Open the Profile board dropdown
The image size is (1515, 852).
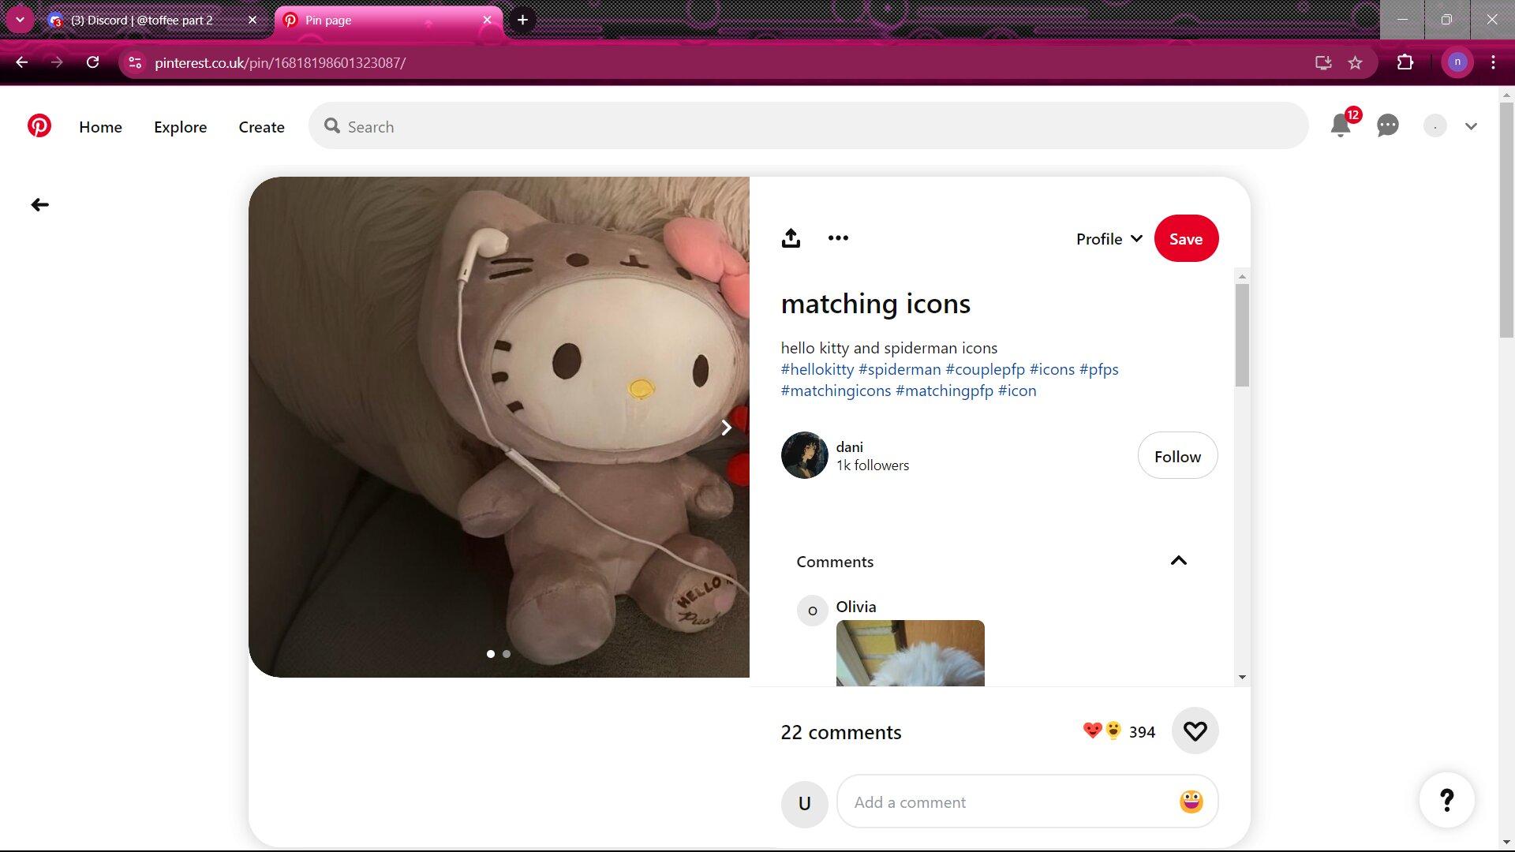(1109, 239)
